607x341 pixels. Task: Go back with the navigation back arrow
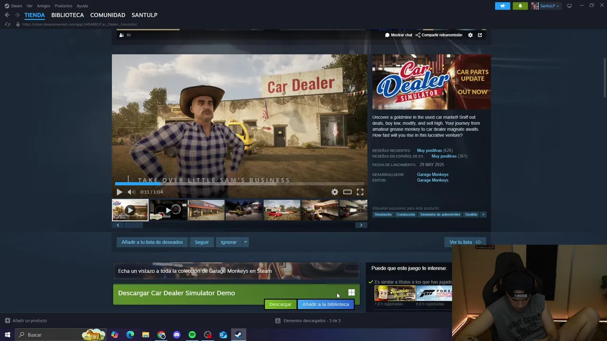coord(7,15)
